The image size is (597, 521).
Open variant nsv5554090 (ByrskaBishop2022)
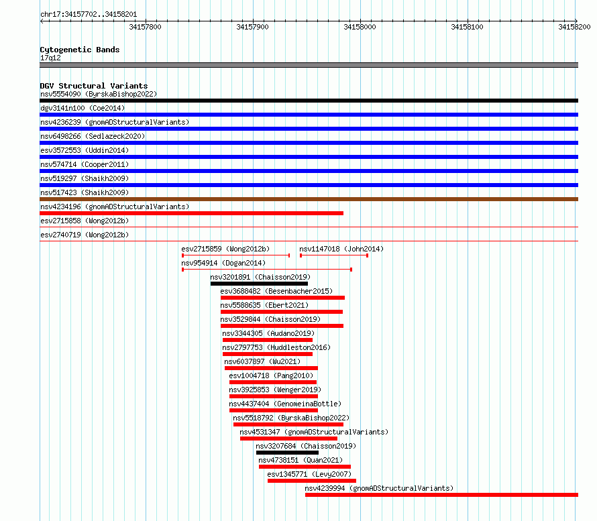(x=99, y=94)
